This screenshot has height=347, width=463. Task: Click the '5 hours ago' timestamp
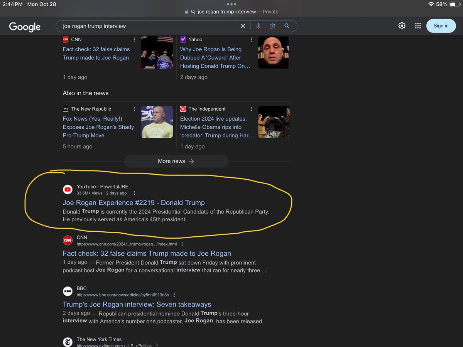click(x=78, y=147)
